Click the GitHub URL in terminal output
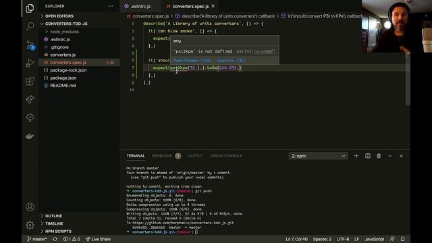 (183, 223)
